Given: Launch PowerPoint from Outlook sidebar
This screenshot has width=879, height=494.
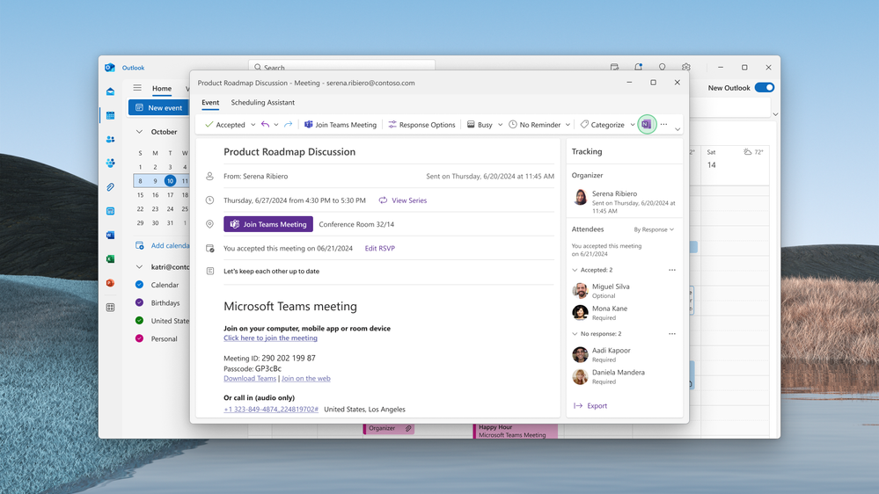Looking at the screenshot, I should point(111,283).
